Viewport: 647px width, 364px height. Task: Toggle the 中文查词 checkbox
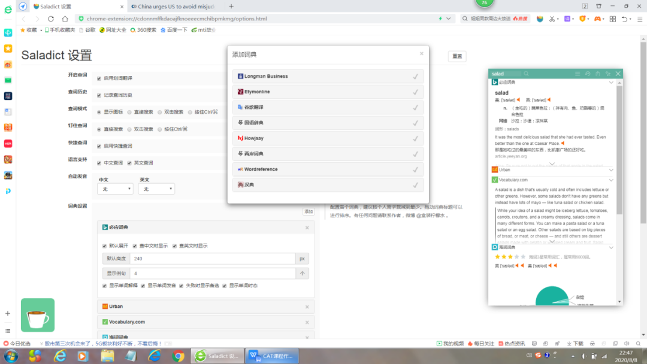coord(99,163)
